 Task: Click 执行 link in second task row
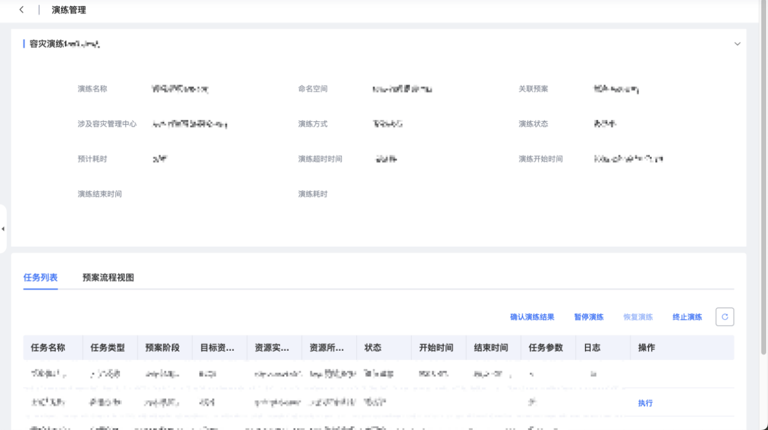tap(645, 404)
